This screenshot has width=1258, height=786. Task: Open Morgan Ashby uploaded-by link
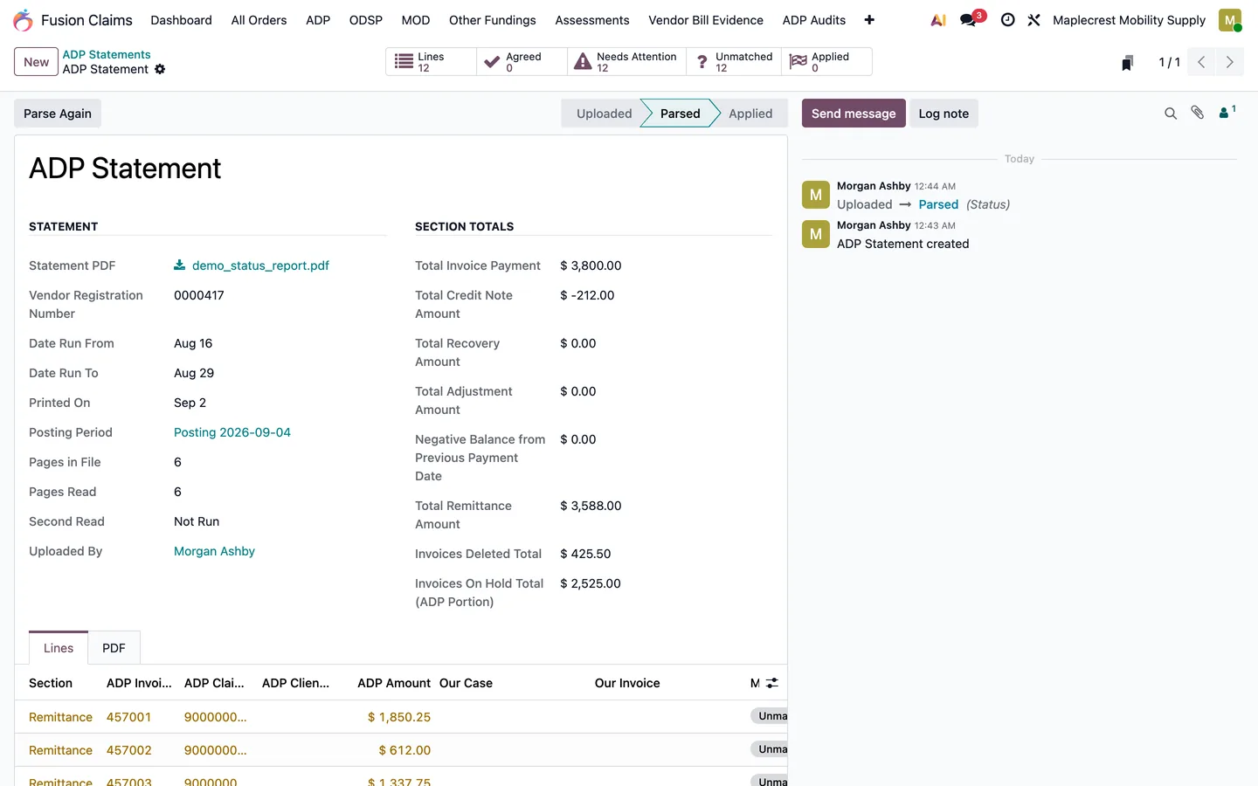click(214, 551)
